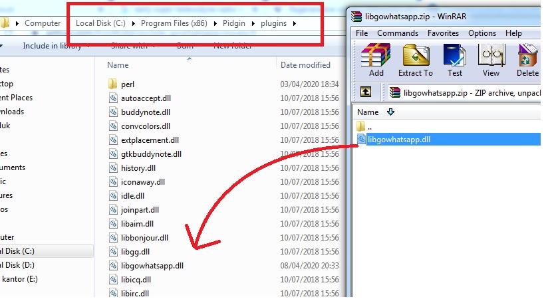Screen dimensions: 548x303
Task: Go up one level in WinRAR
Action: pos(366,92)
